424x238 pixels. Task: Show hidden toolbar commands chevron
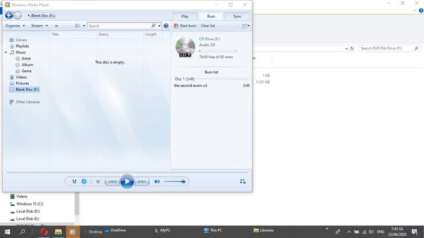click(x=56, y=26)
